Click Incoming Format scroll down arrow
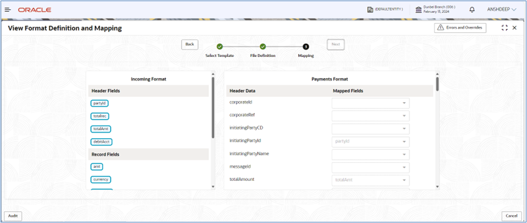This screenshot has height=223, width=527. click(x=213, y=186)
